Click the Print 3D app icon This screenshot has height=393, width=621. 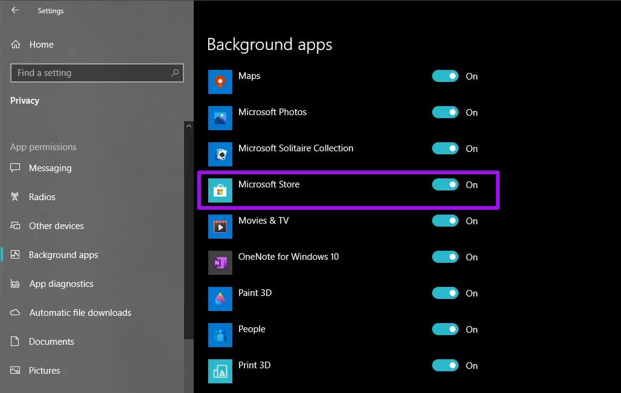[220, 371]
